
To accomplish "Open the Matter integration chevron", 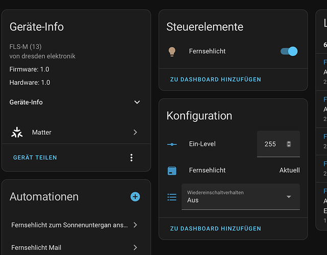I will click(x=135, y=132).
